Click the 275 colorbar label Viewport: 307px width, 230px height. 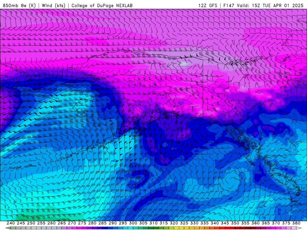(82, 223)
